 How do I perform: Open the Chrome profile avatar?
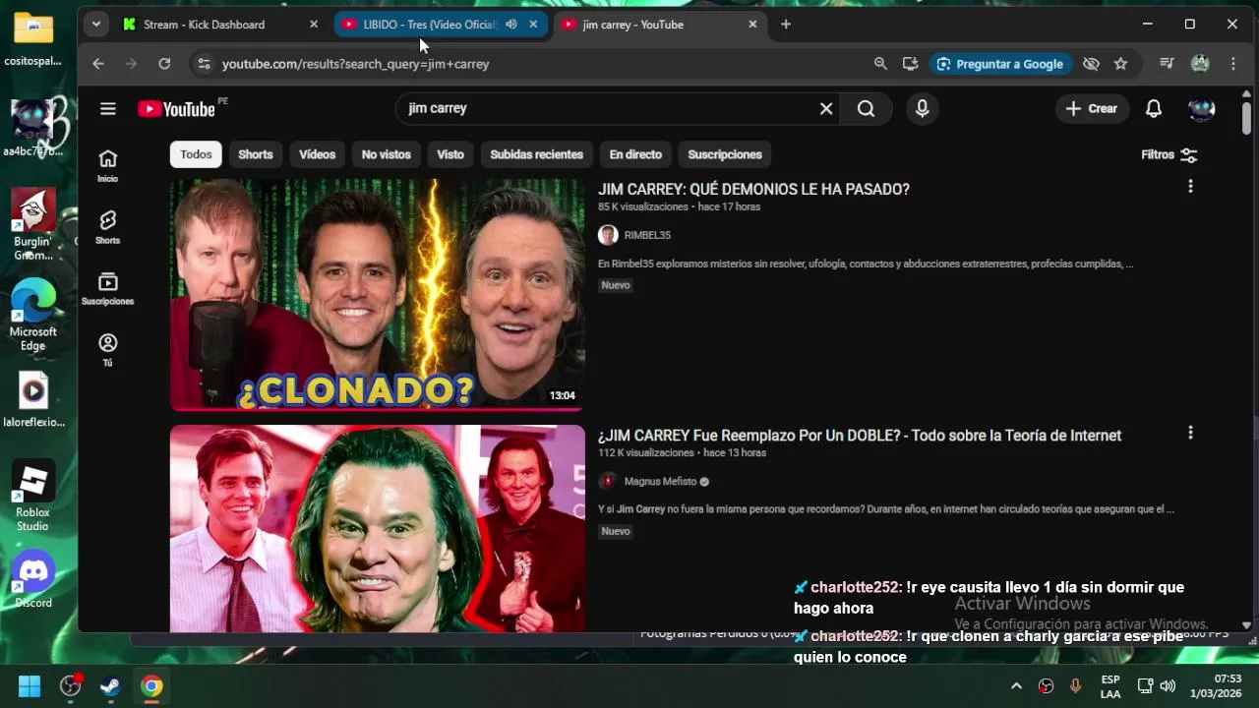[1200, 64]
